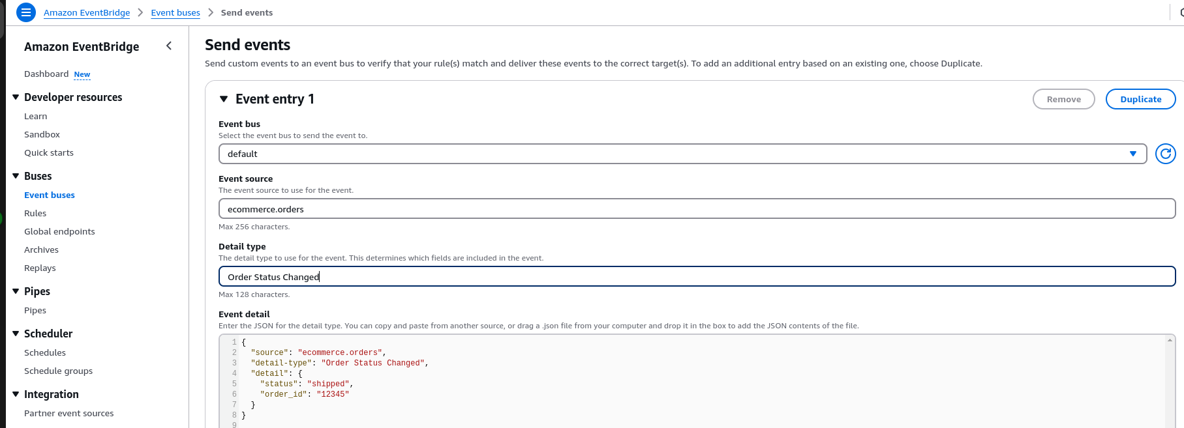Image resolution: width=1184 pixels, height=428 pixels.
Task: Focus the Detail type text field
Action: coord(697,277)
